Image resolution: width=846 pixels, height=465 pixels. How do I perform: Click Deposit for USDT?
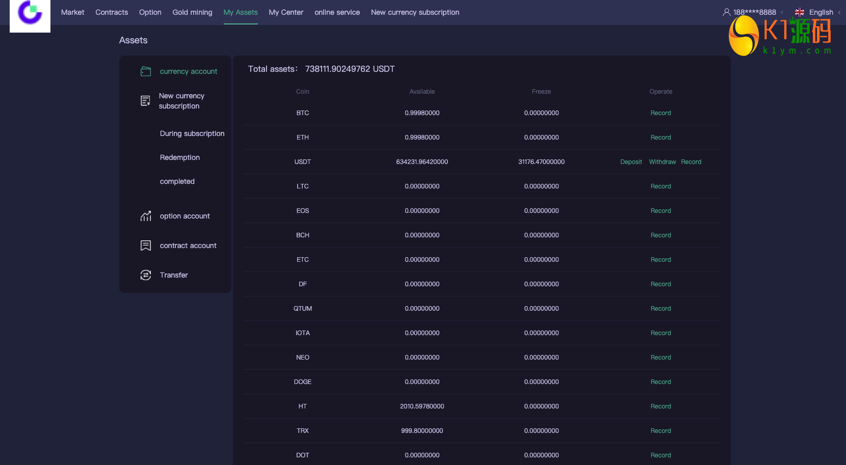pyautogui.click(x=631, y=162)
